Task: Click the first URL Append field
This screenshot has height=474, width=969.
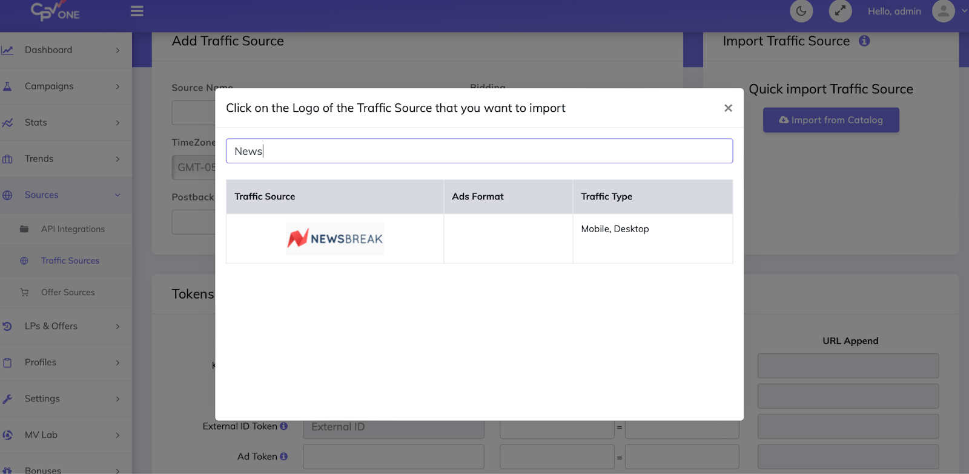Action: tap(848, 366)
